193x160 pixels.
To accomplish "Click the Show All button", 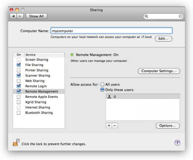I will click(36, 16).
